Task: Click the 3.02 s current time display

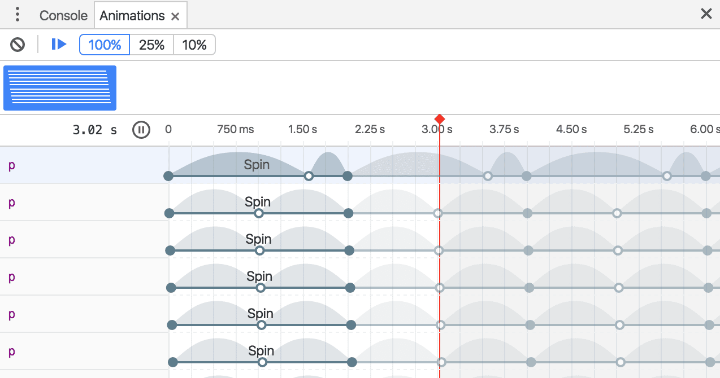Action: 94,130
